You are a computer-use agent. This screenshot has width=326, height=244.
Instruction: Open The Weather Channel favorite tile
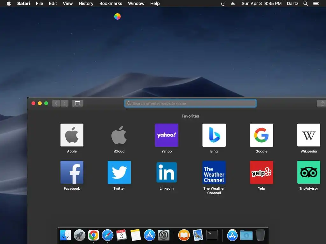[214, 172]
